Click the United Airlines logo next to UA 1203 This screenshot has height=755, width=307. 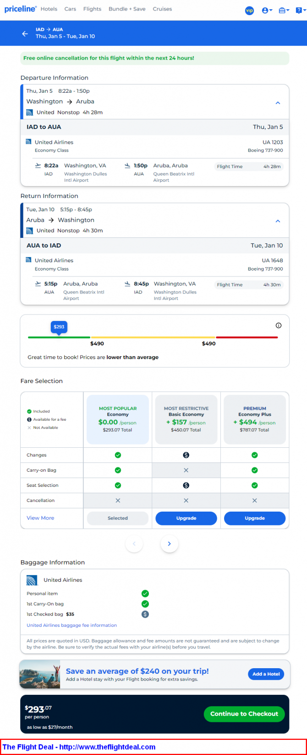[x=28, y=142]
